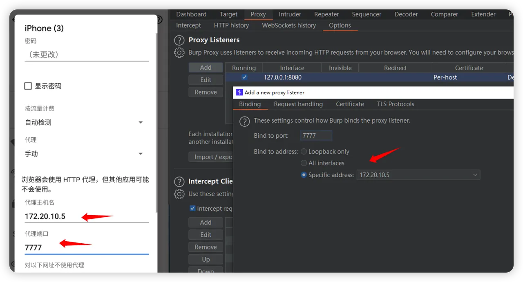Open the Intercept Client gear settings icon

point(179,194)
